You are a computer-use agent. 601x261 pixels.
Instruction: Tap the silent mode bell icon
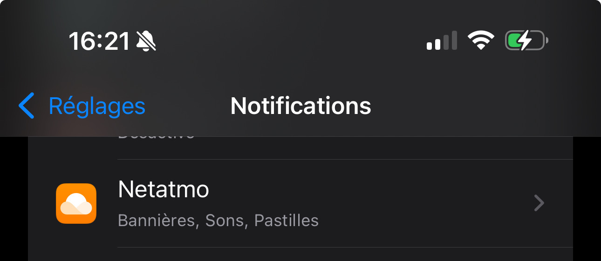click(x=146, y=41)
